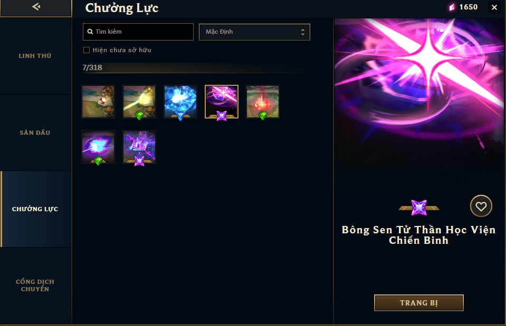Choose the purple lightning boom thumbnail
Viewport: 506px width, 326px height.
(x=139, y=147)
